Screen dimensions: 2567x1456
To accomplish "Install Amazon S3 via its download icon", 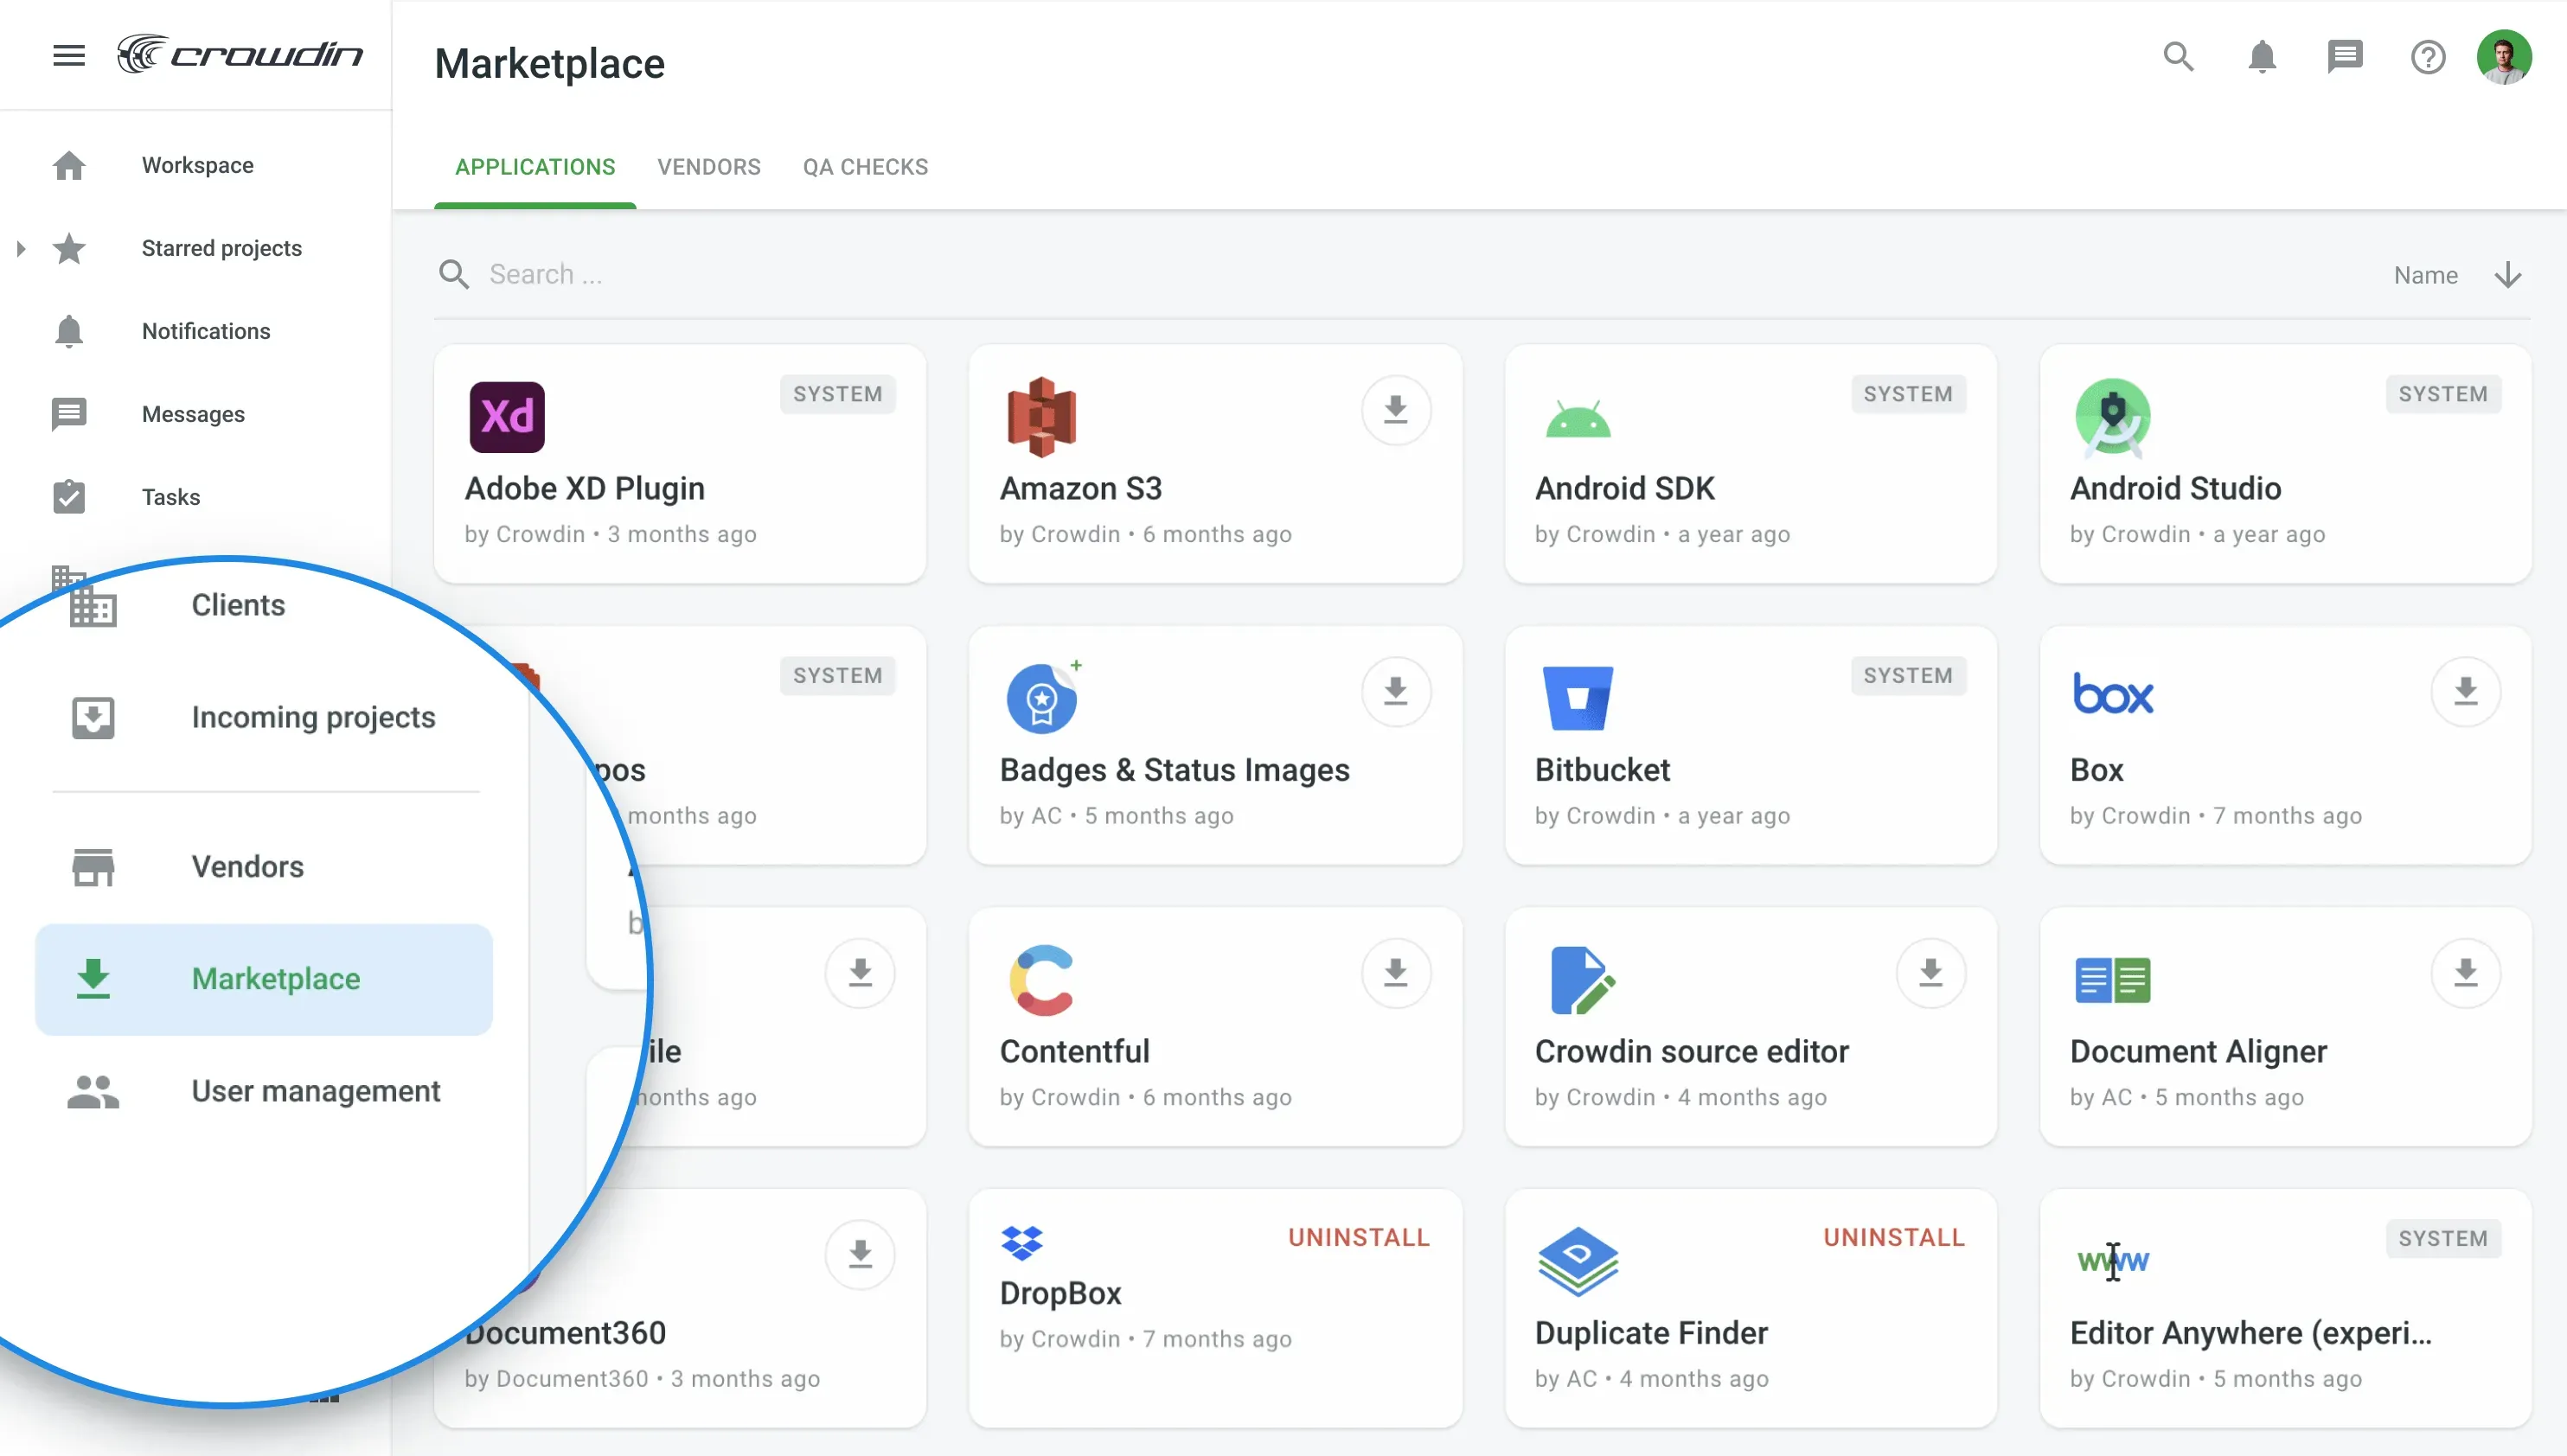I will point(1396,409).
